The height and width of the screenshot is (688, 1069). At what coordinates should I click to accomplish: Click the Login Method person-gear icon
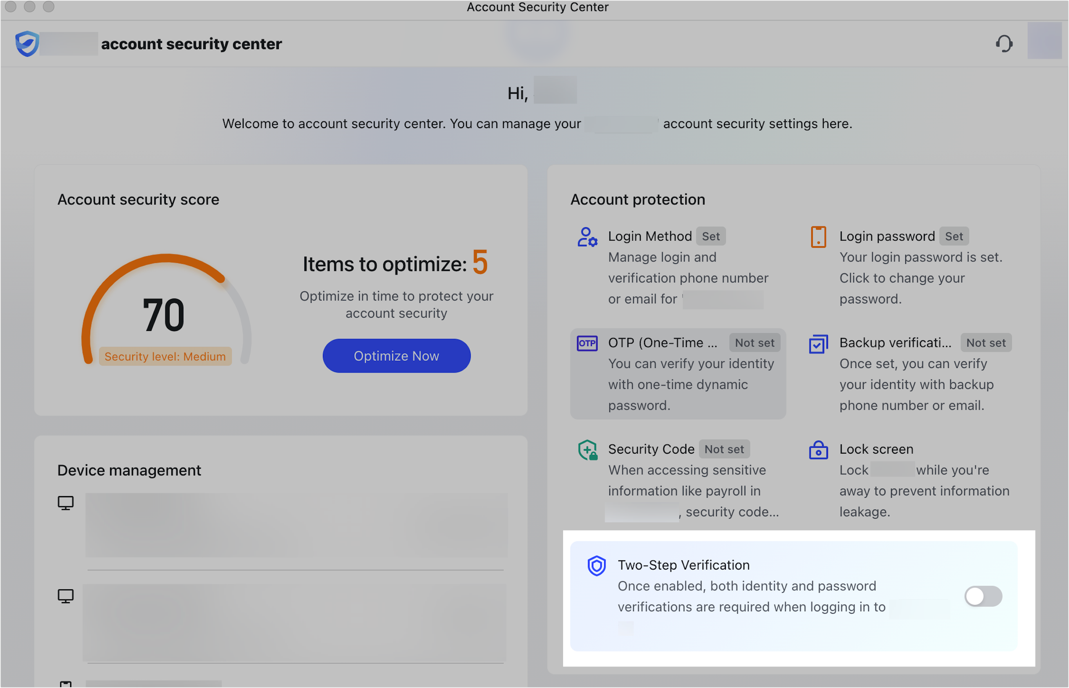pyautogui.click(x=587, y=237)
